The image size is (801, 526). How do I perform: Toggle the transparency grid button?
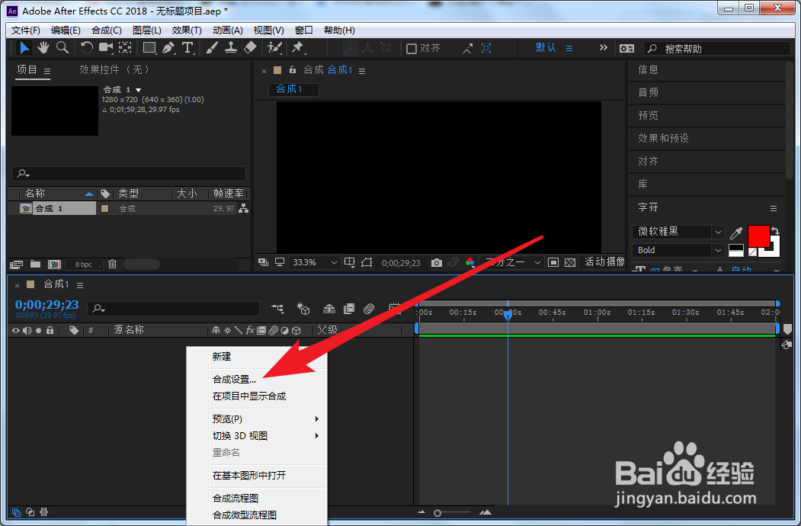[x=570, y=263]
